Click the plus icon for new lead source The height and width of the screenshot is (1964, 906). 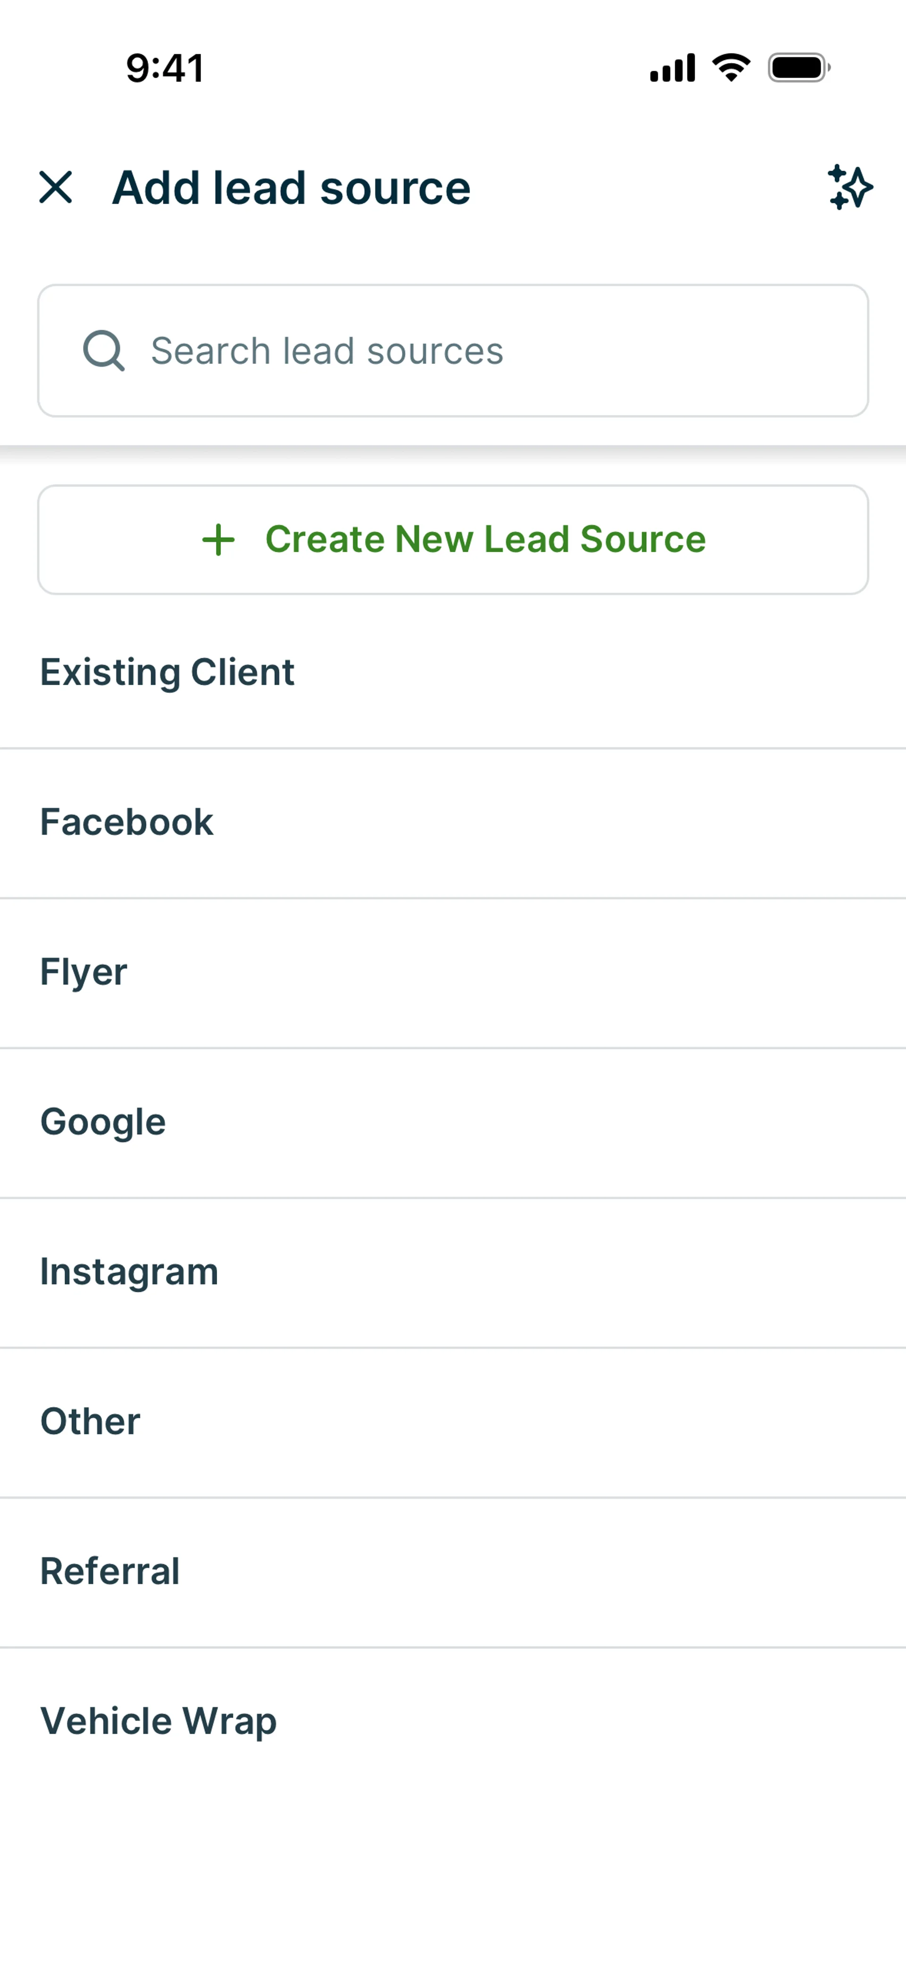pos(219,540)
